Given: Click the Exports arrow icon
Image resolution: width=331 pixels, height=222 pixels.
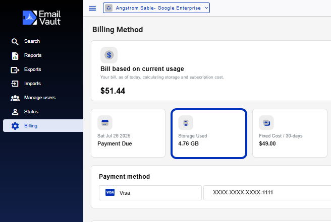Looking at the screenshot, I should 15,69.
